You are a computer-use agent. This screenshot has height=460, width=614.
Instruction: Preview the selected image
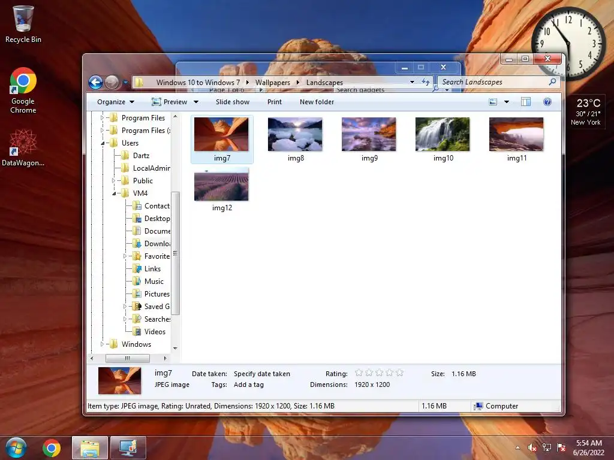click(x=170, y=102)
